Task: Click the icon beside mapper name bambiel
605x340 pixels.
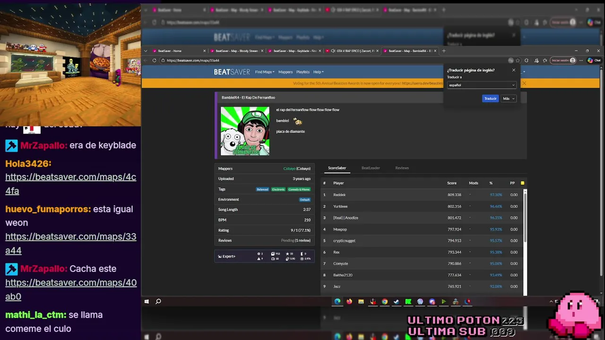Action: pyautogui.click(x=297, y=121)
